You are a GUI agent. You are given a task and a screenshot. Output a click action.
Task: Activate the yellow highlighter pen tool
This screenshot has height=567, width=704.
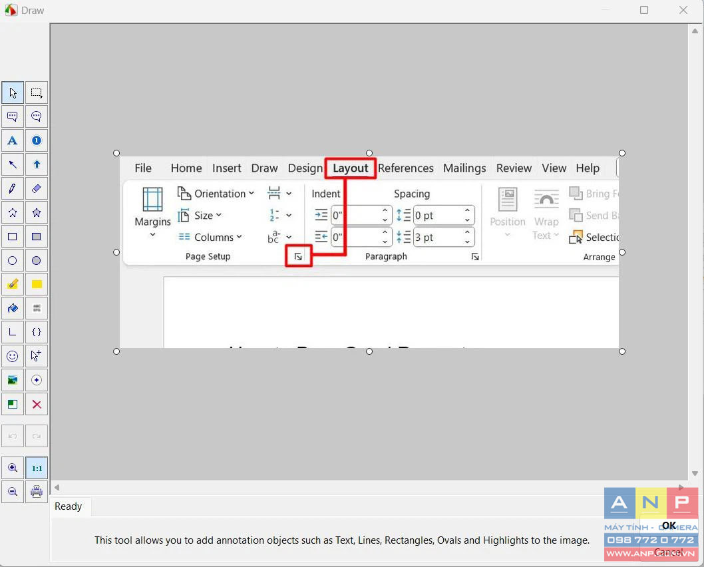pyautogui.click(x=13, y=284)
